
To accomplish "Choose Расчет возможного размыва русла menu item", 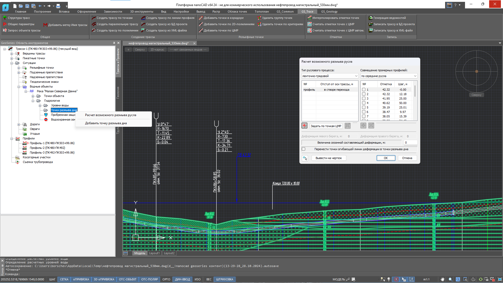I will 114,115.
